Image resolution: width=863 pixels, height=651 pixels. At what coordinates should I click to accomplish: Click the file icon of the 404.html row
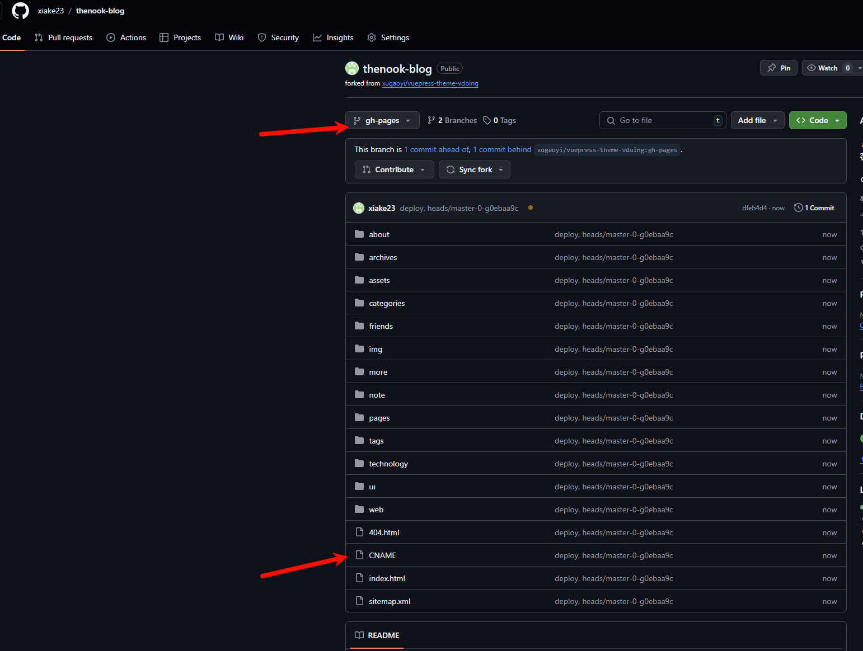pyautogui.click(x=359, y=532)
